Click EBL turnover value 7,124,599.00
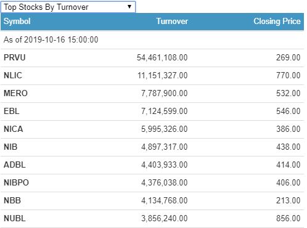This screenshot has height=228, width=307. coord(164,111)
